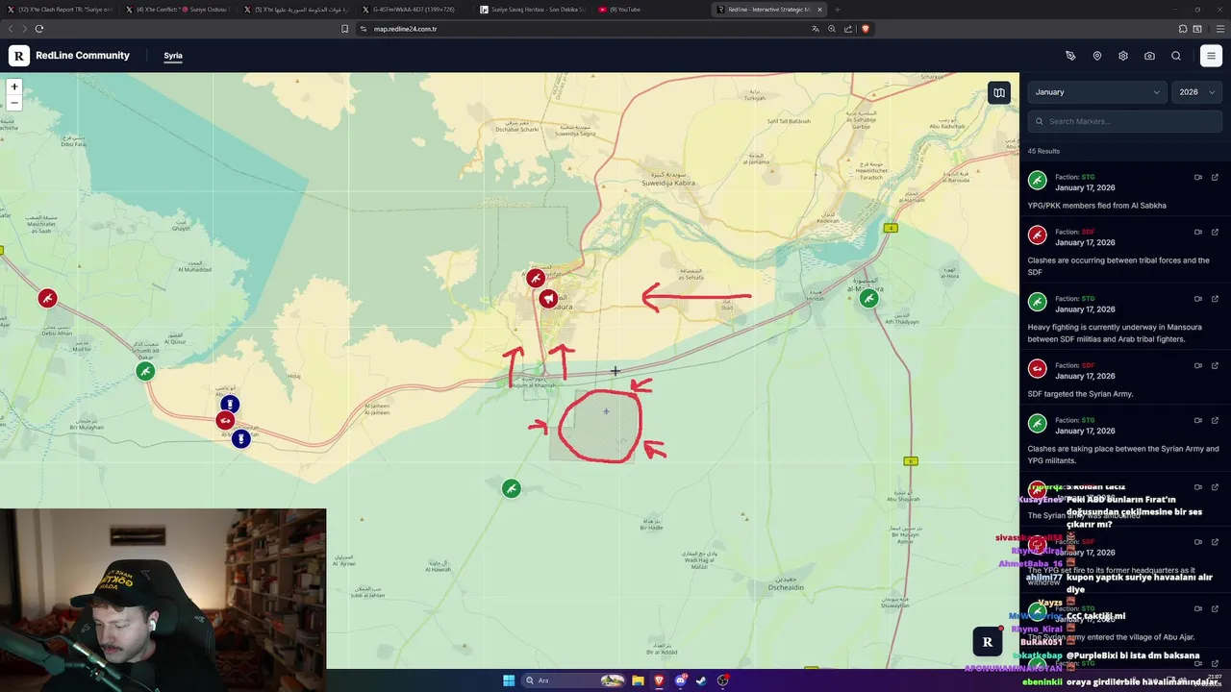Click the camera screenshot icon in header

coord(1149,56)
